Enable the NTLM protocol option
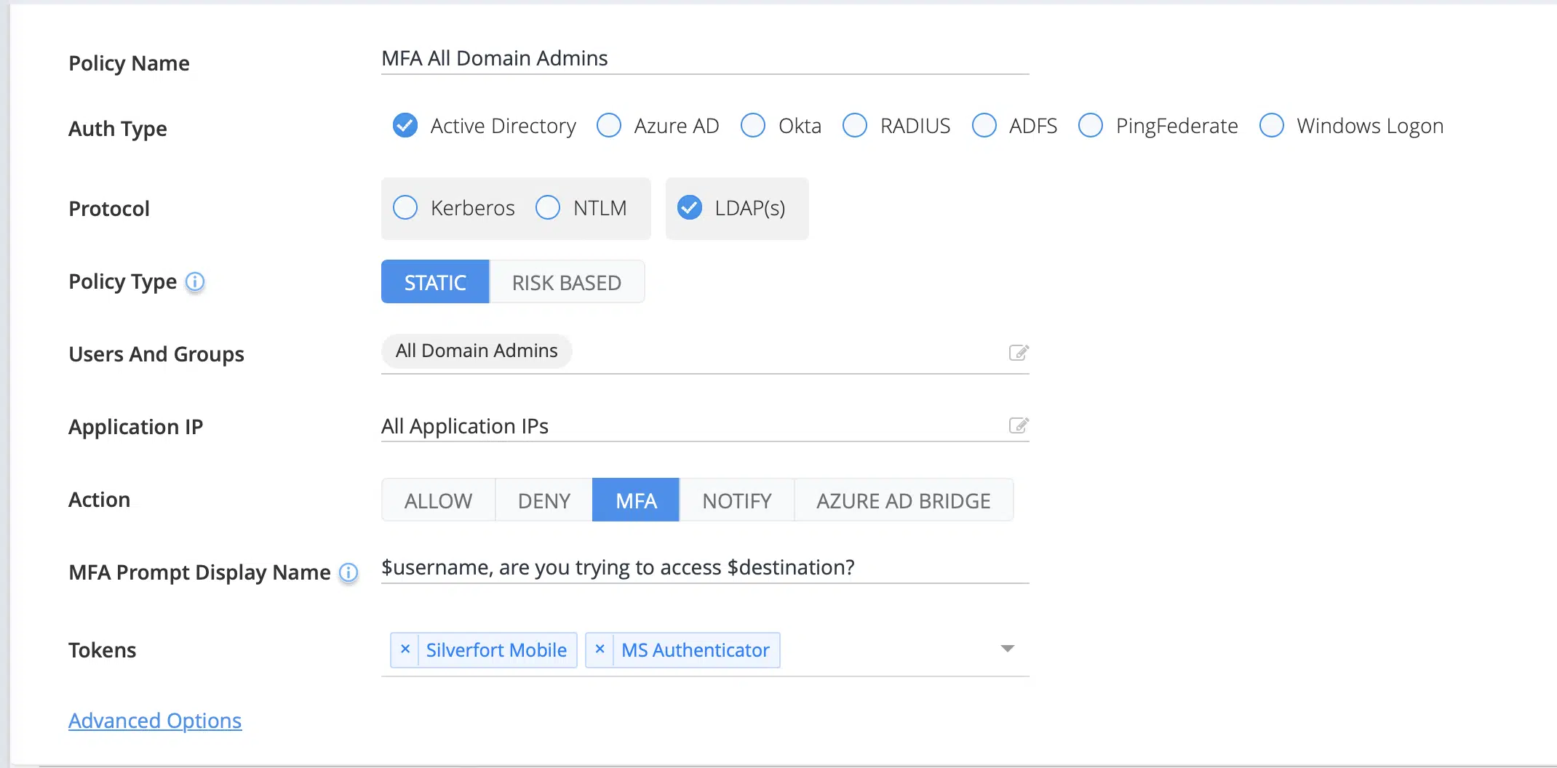Screen dimensions: 1557x768 [x=548, y=208]
